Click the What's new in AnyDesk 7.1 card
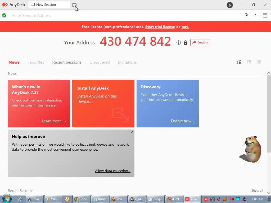 [39, 104]
